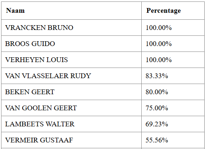Image resolution: width=205 pixels, height=149 pixels.
Task: Click the 83.33% percentage cell
Action: (x=173, y=76)
